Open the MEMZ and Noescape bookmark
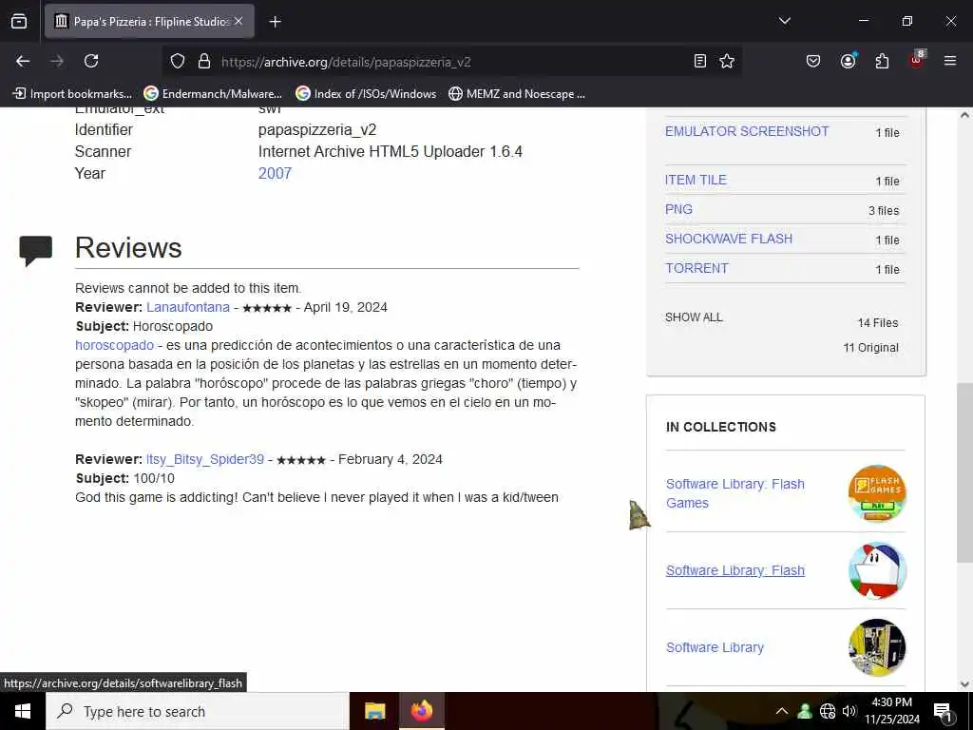 coord(517,94)
